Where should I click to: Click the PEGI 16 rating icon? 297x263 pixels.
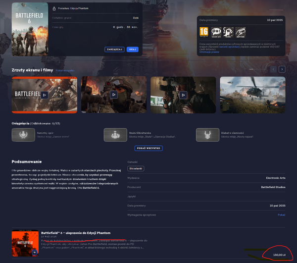pyautogui.click(x=203, y=33)
